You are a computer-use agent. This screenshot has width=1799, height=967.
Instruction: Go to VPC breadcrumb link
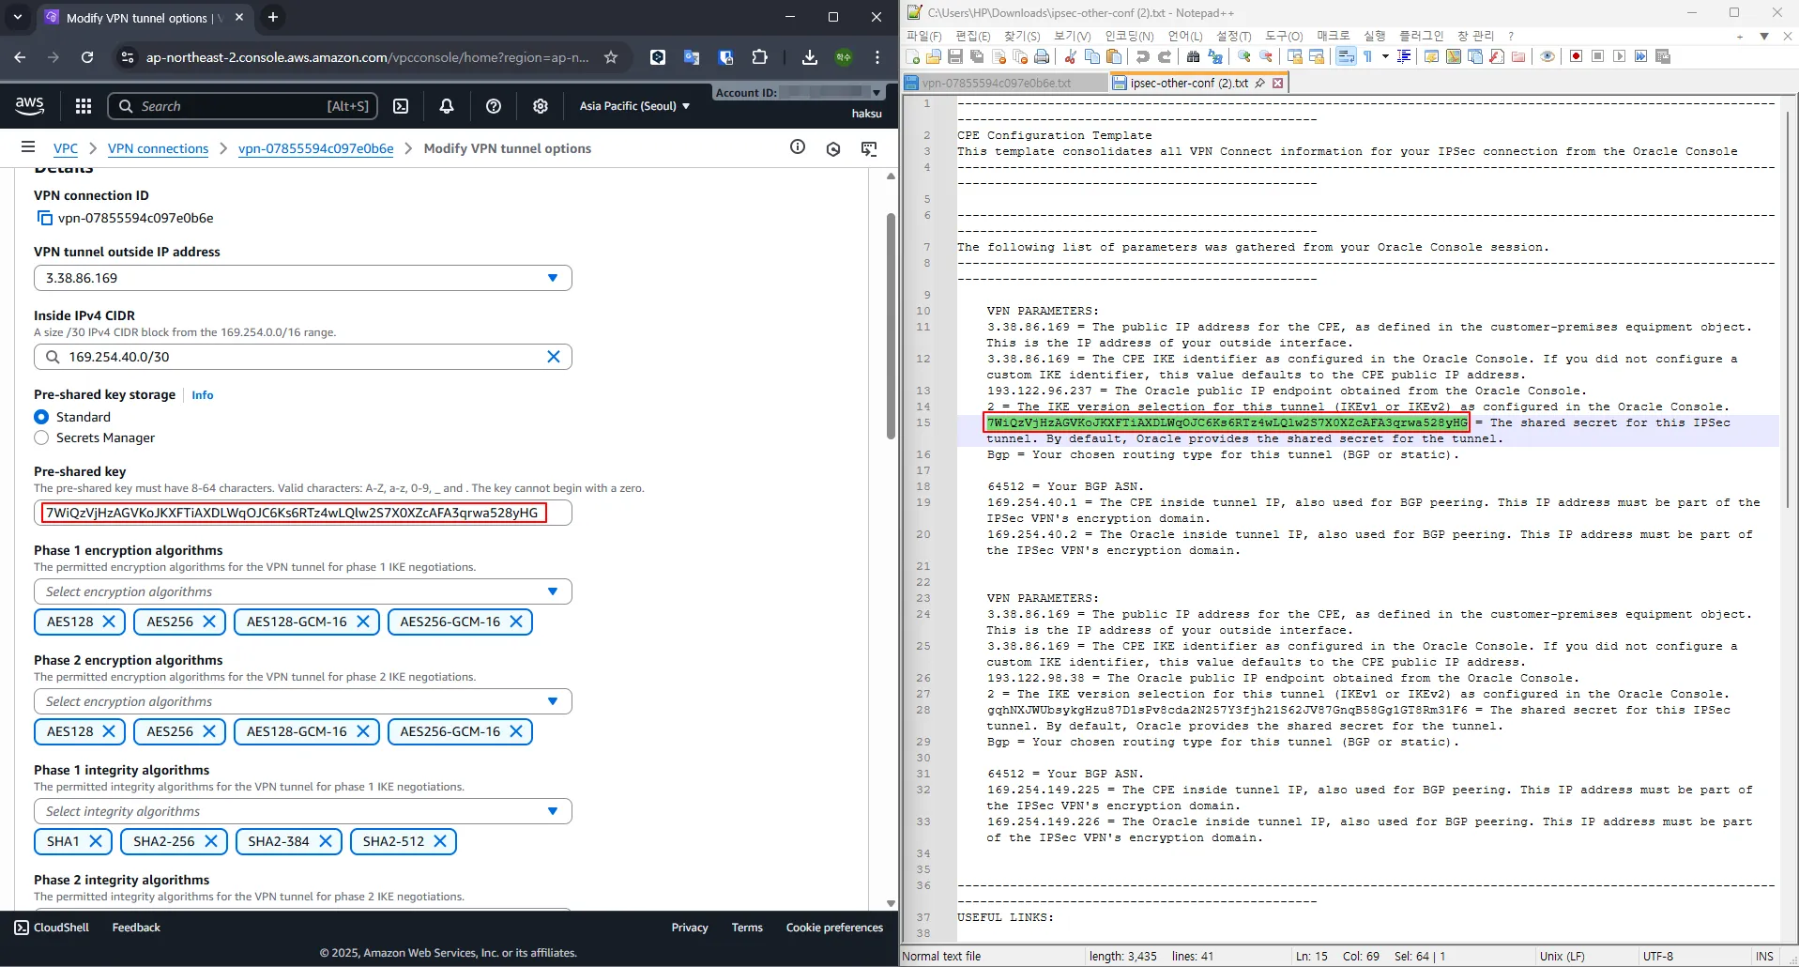pos(66,148)
